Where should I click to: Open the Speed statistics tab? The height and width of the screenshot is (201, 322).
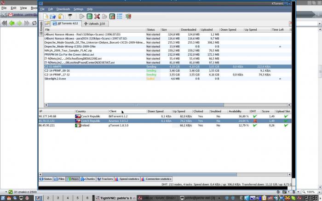point(127,179)
